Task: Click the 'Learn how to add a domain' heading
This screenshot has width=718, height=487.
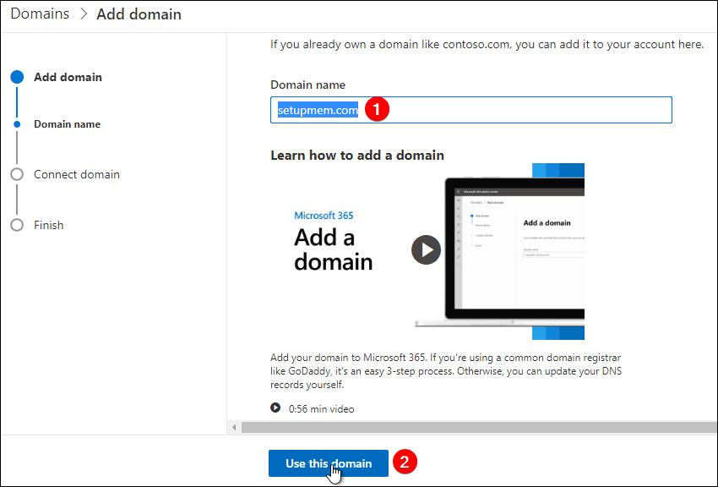Action: tap(357, 156)
